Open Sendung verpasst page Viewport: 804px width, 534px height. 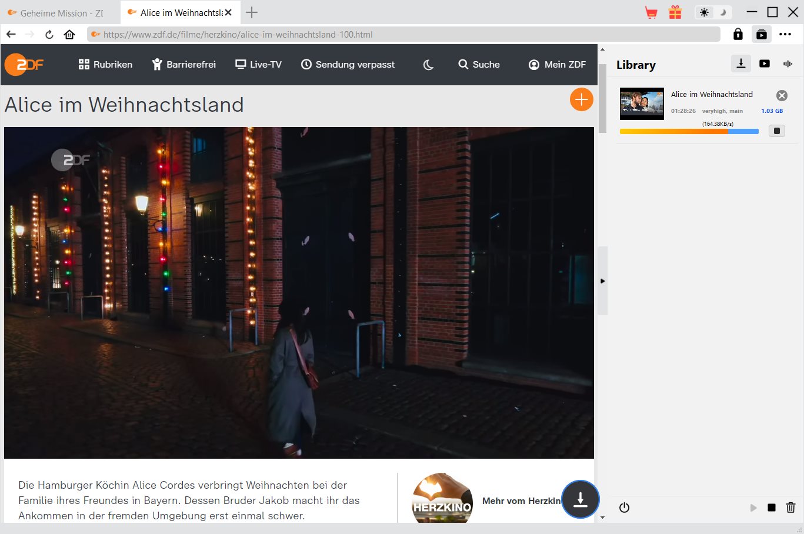pos(348,65)
